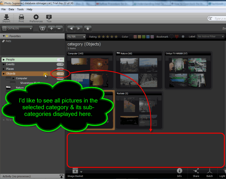Select the black color filter swatch
Screen dimensions: 226x179
point(131,37)
